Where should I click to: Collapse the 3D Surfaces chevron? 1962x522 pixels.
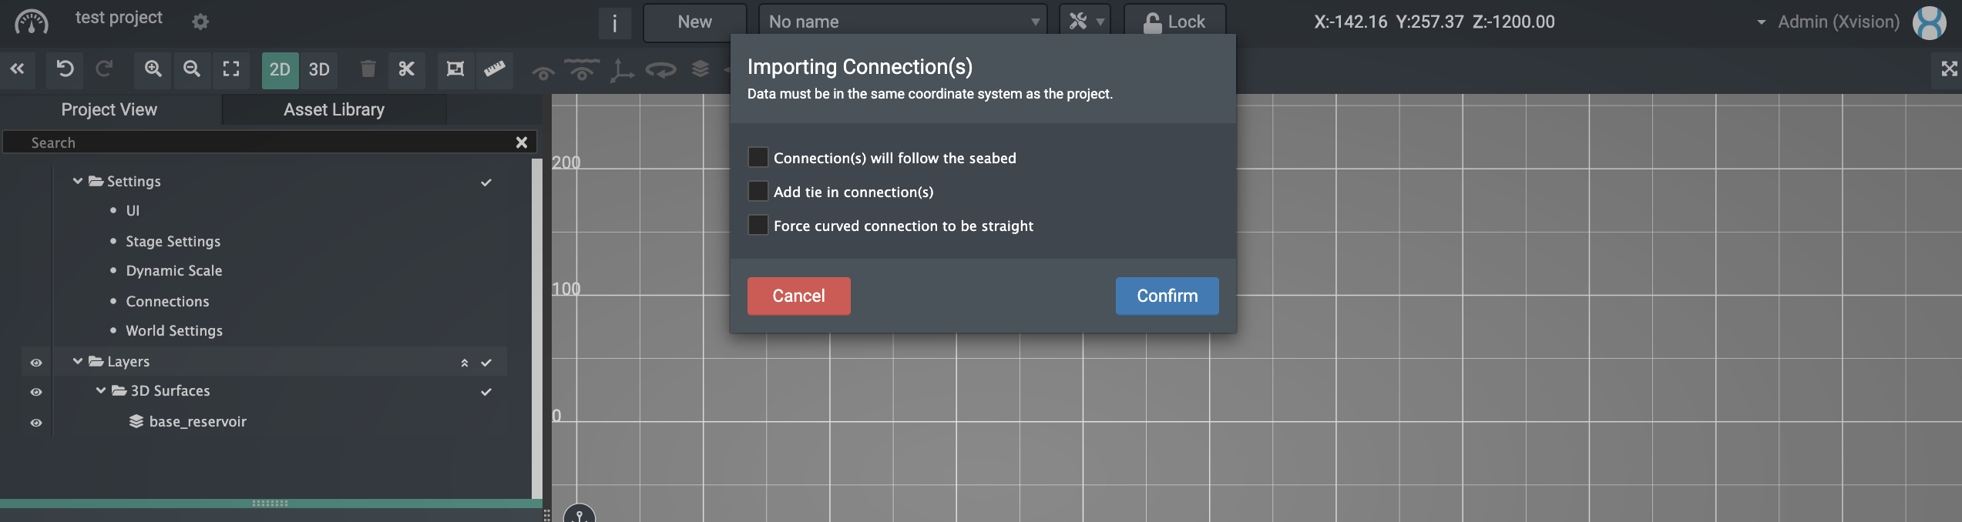[100, 390]
